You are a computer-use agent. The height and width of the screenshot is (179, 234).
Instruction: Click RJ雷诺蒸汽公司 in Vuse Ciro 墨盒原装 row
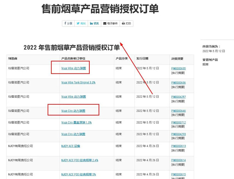click(19, 123)
